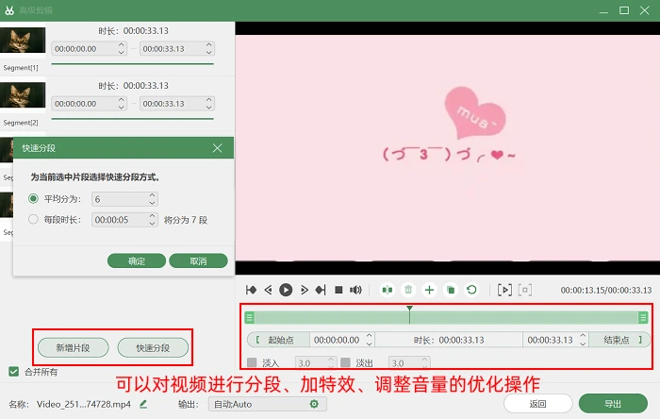The image size is (660, 419).
Task: Click the green timeline playhead marker
Action: (x=409, y=309)
